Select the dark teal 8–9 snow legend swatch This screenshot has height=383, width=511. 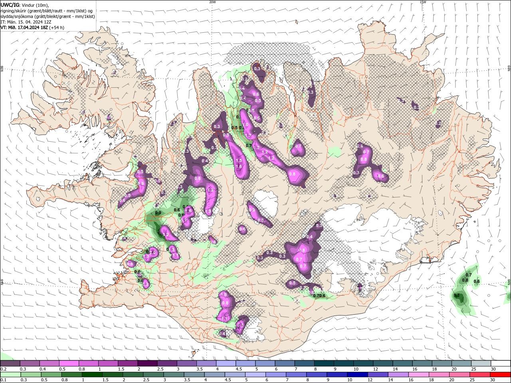point(324,363)
